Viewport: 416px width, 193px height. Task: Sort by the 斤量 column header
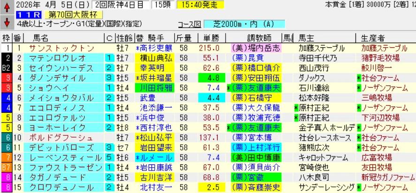click(x=183, y=38)
